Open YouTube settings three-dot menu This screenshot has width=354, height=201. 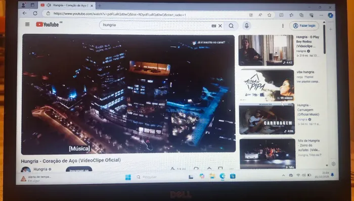[283, 26]
